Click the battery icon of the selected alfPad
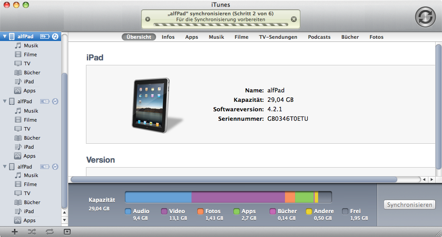 click(45, 36)
